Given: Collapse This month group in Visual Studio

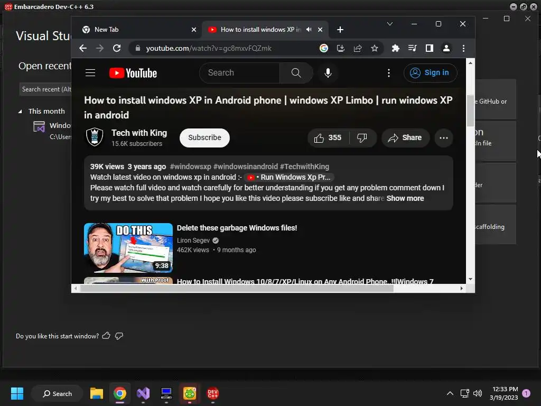Looking at the screenshot, I should click(20, 112).
